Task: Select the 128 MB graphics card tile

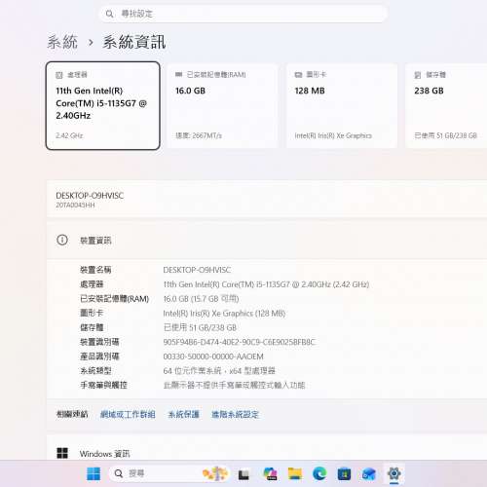Action: coord(342,106)
